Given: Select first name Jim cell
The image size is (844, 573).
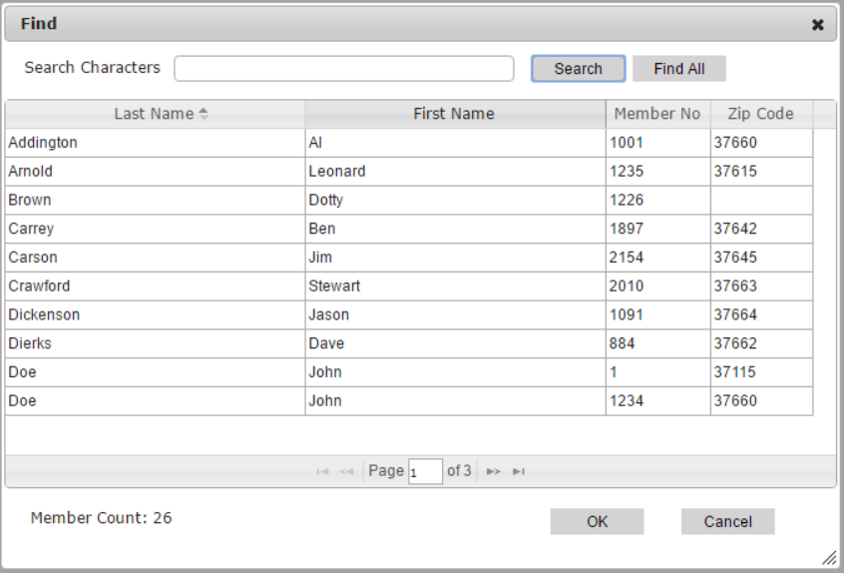Looking at the screenshot, I should [455, 258].
